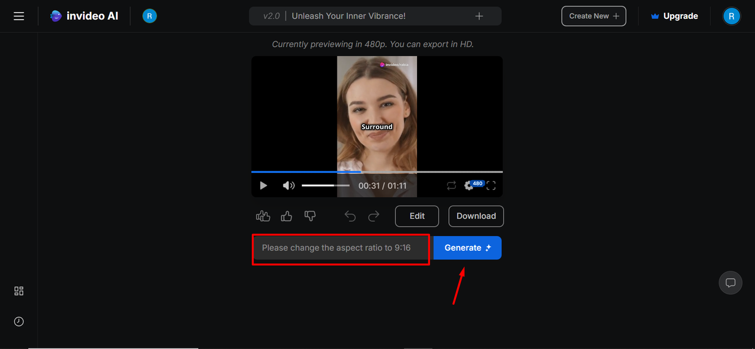Click the thumbs down icon
The image size is (755, 349).
tap(310, 216)
